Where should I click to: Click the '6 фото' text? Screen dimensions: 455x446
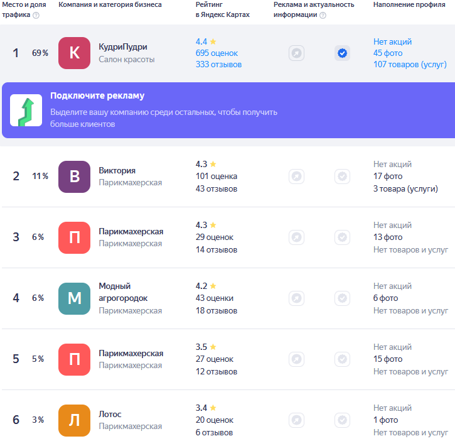[385, 298]
